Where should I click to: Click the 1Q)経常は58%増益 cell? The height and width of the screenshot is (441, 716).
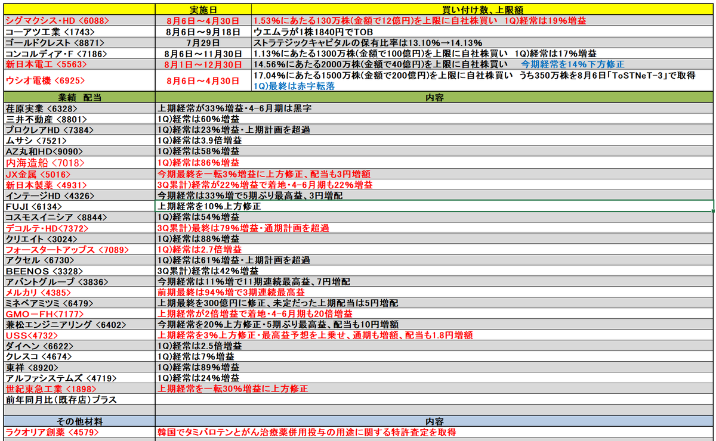coord(434,151)
